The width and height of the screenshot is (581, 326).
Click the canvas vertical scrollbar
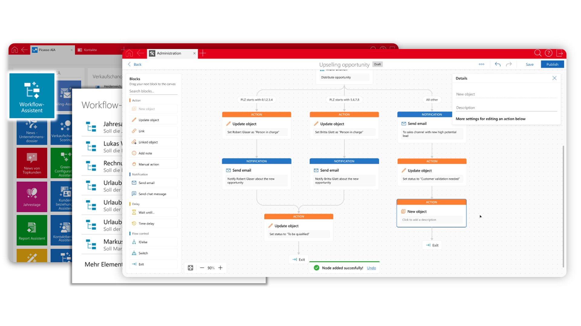click(x=563, y=205)
